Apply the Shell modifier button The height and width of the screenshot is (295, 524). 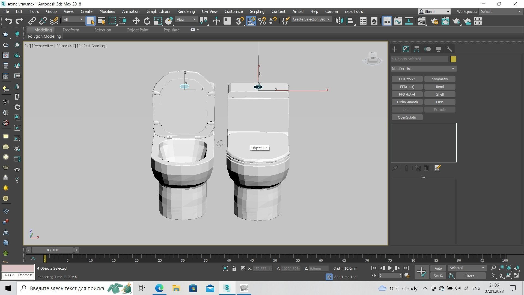pos(440,95)
